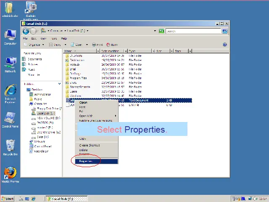This screenshot has height=202, width=269.
Task: Click the Control Panel desktop icon
Action: (x=10, y=119)
